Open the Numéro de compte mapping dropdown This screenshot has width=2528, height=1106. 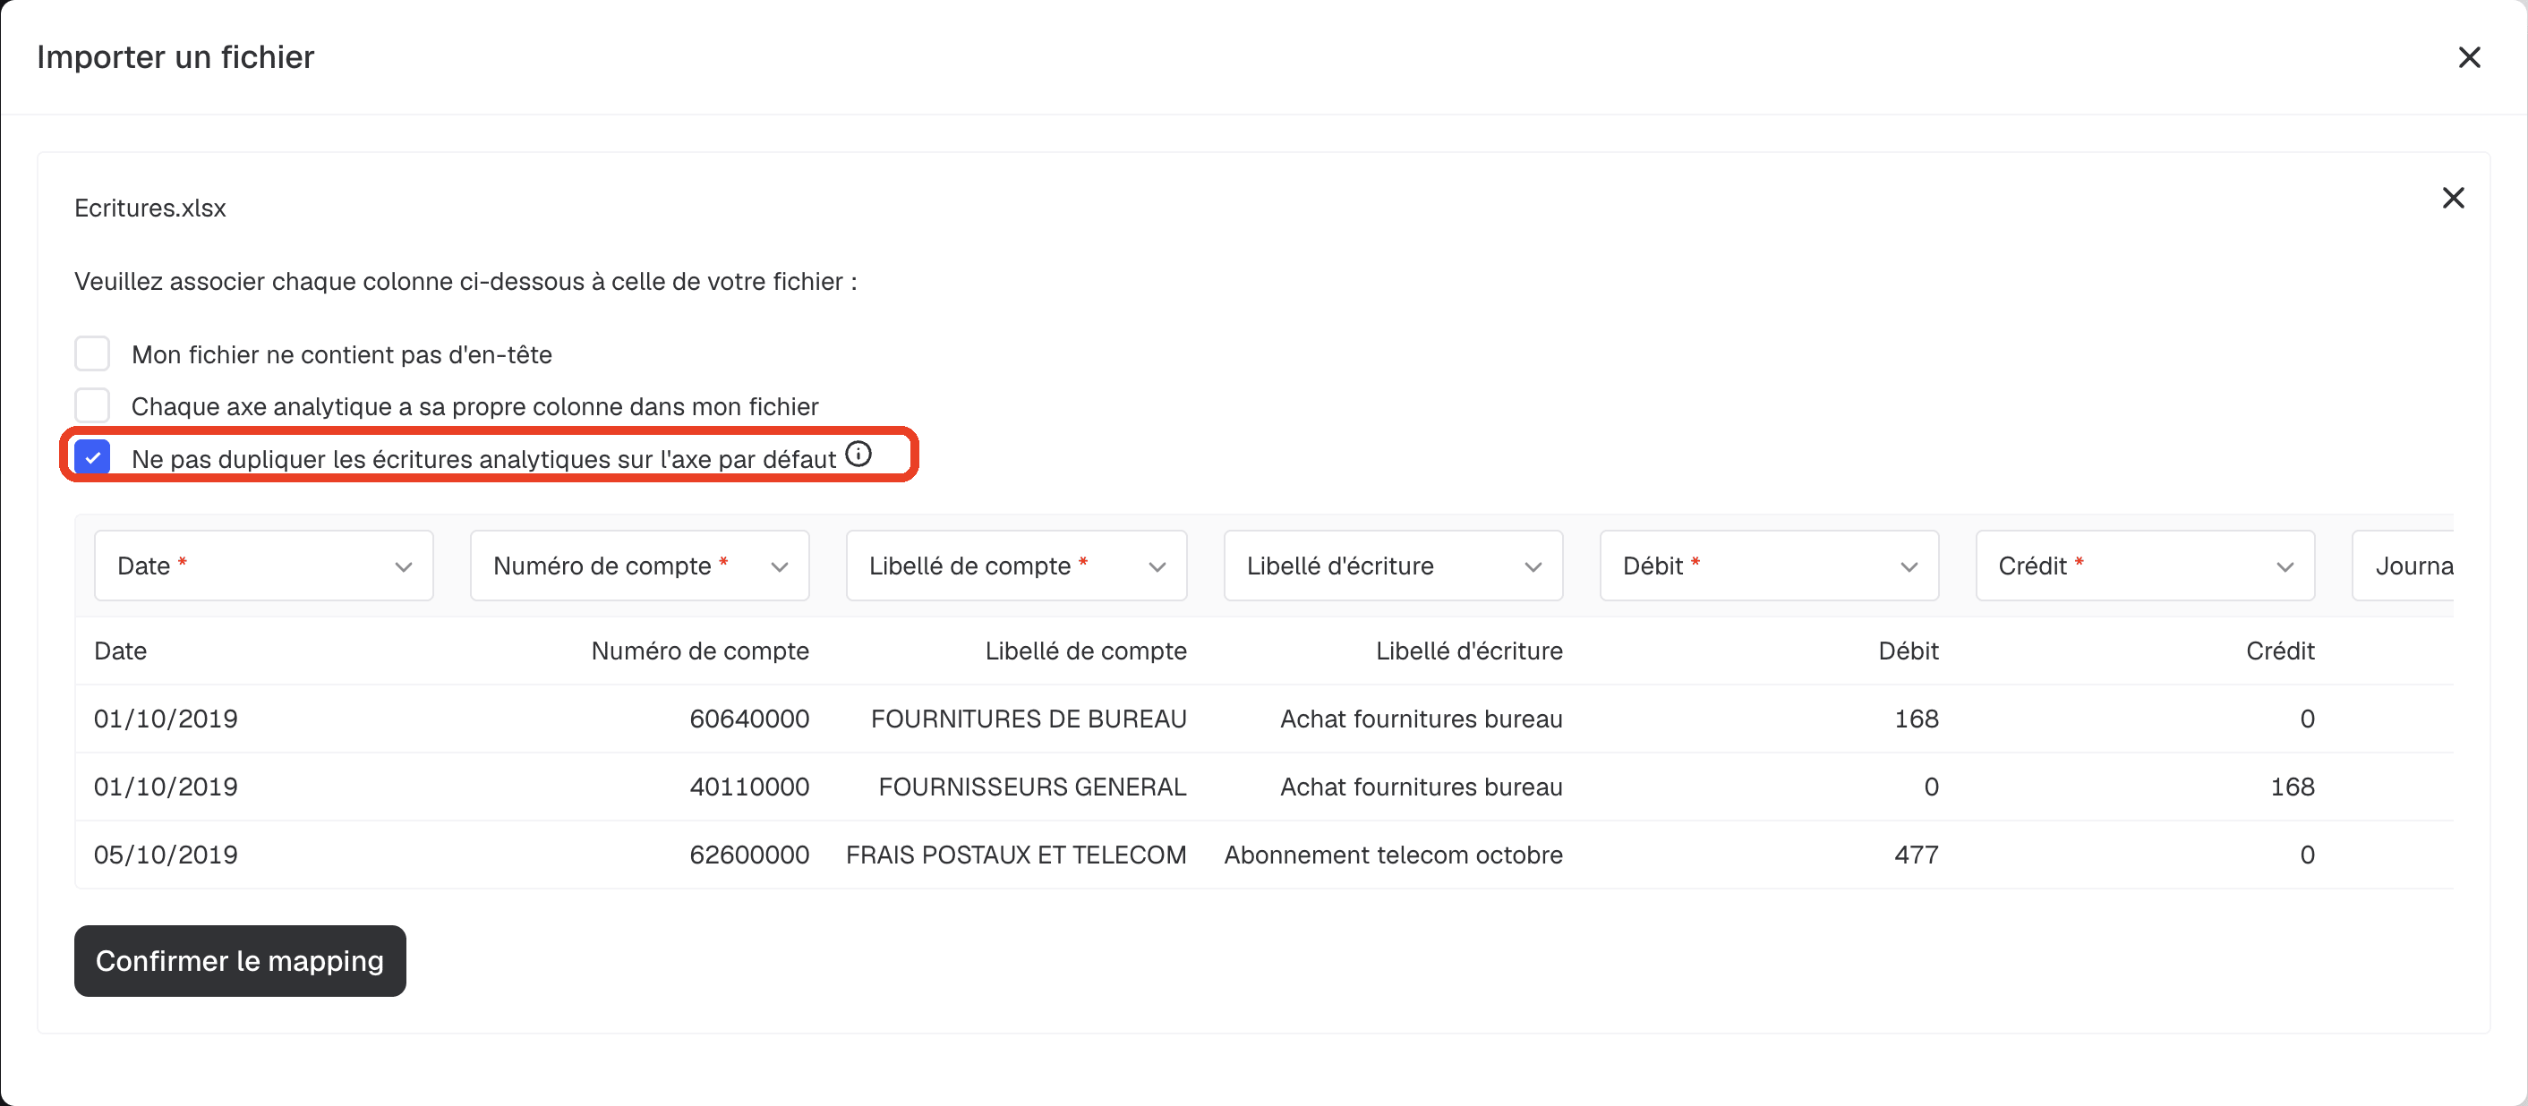click(640, 566)
